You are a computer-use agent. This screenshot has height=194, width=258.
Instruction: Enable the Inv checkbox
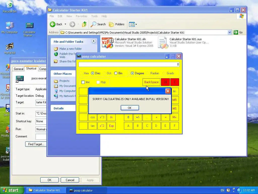click(83, 82)
